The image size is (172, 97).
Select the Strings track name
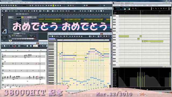point(17,21)
